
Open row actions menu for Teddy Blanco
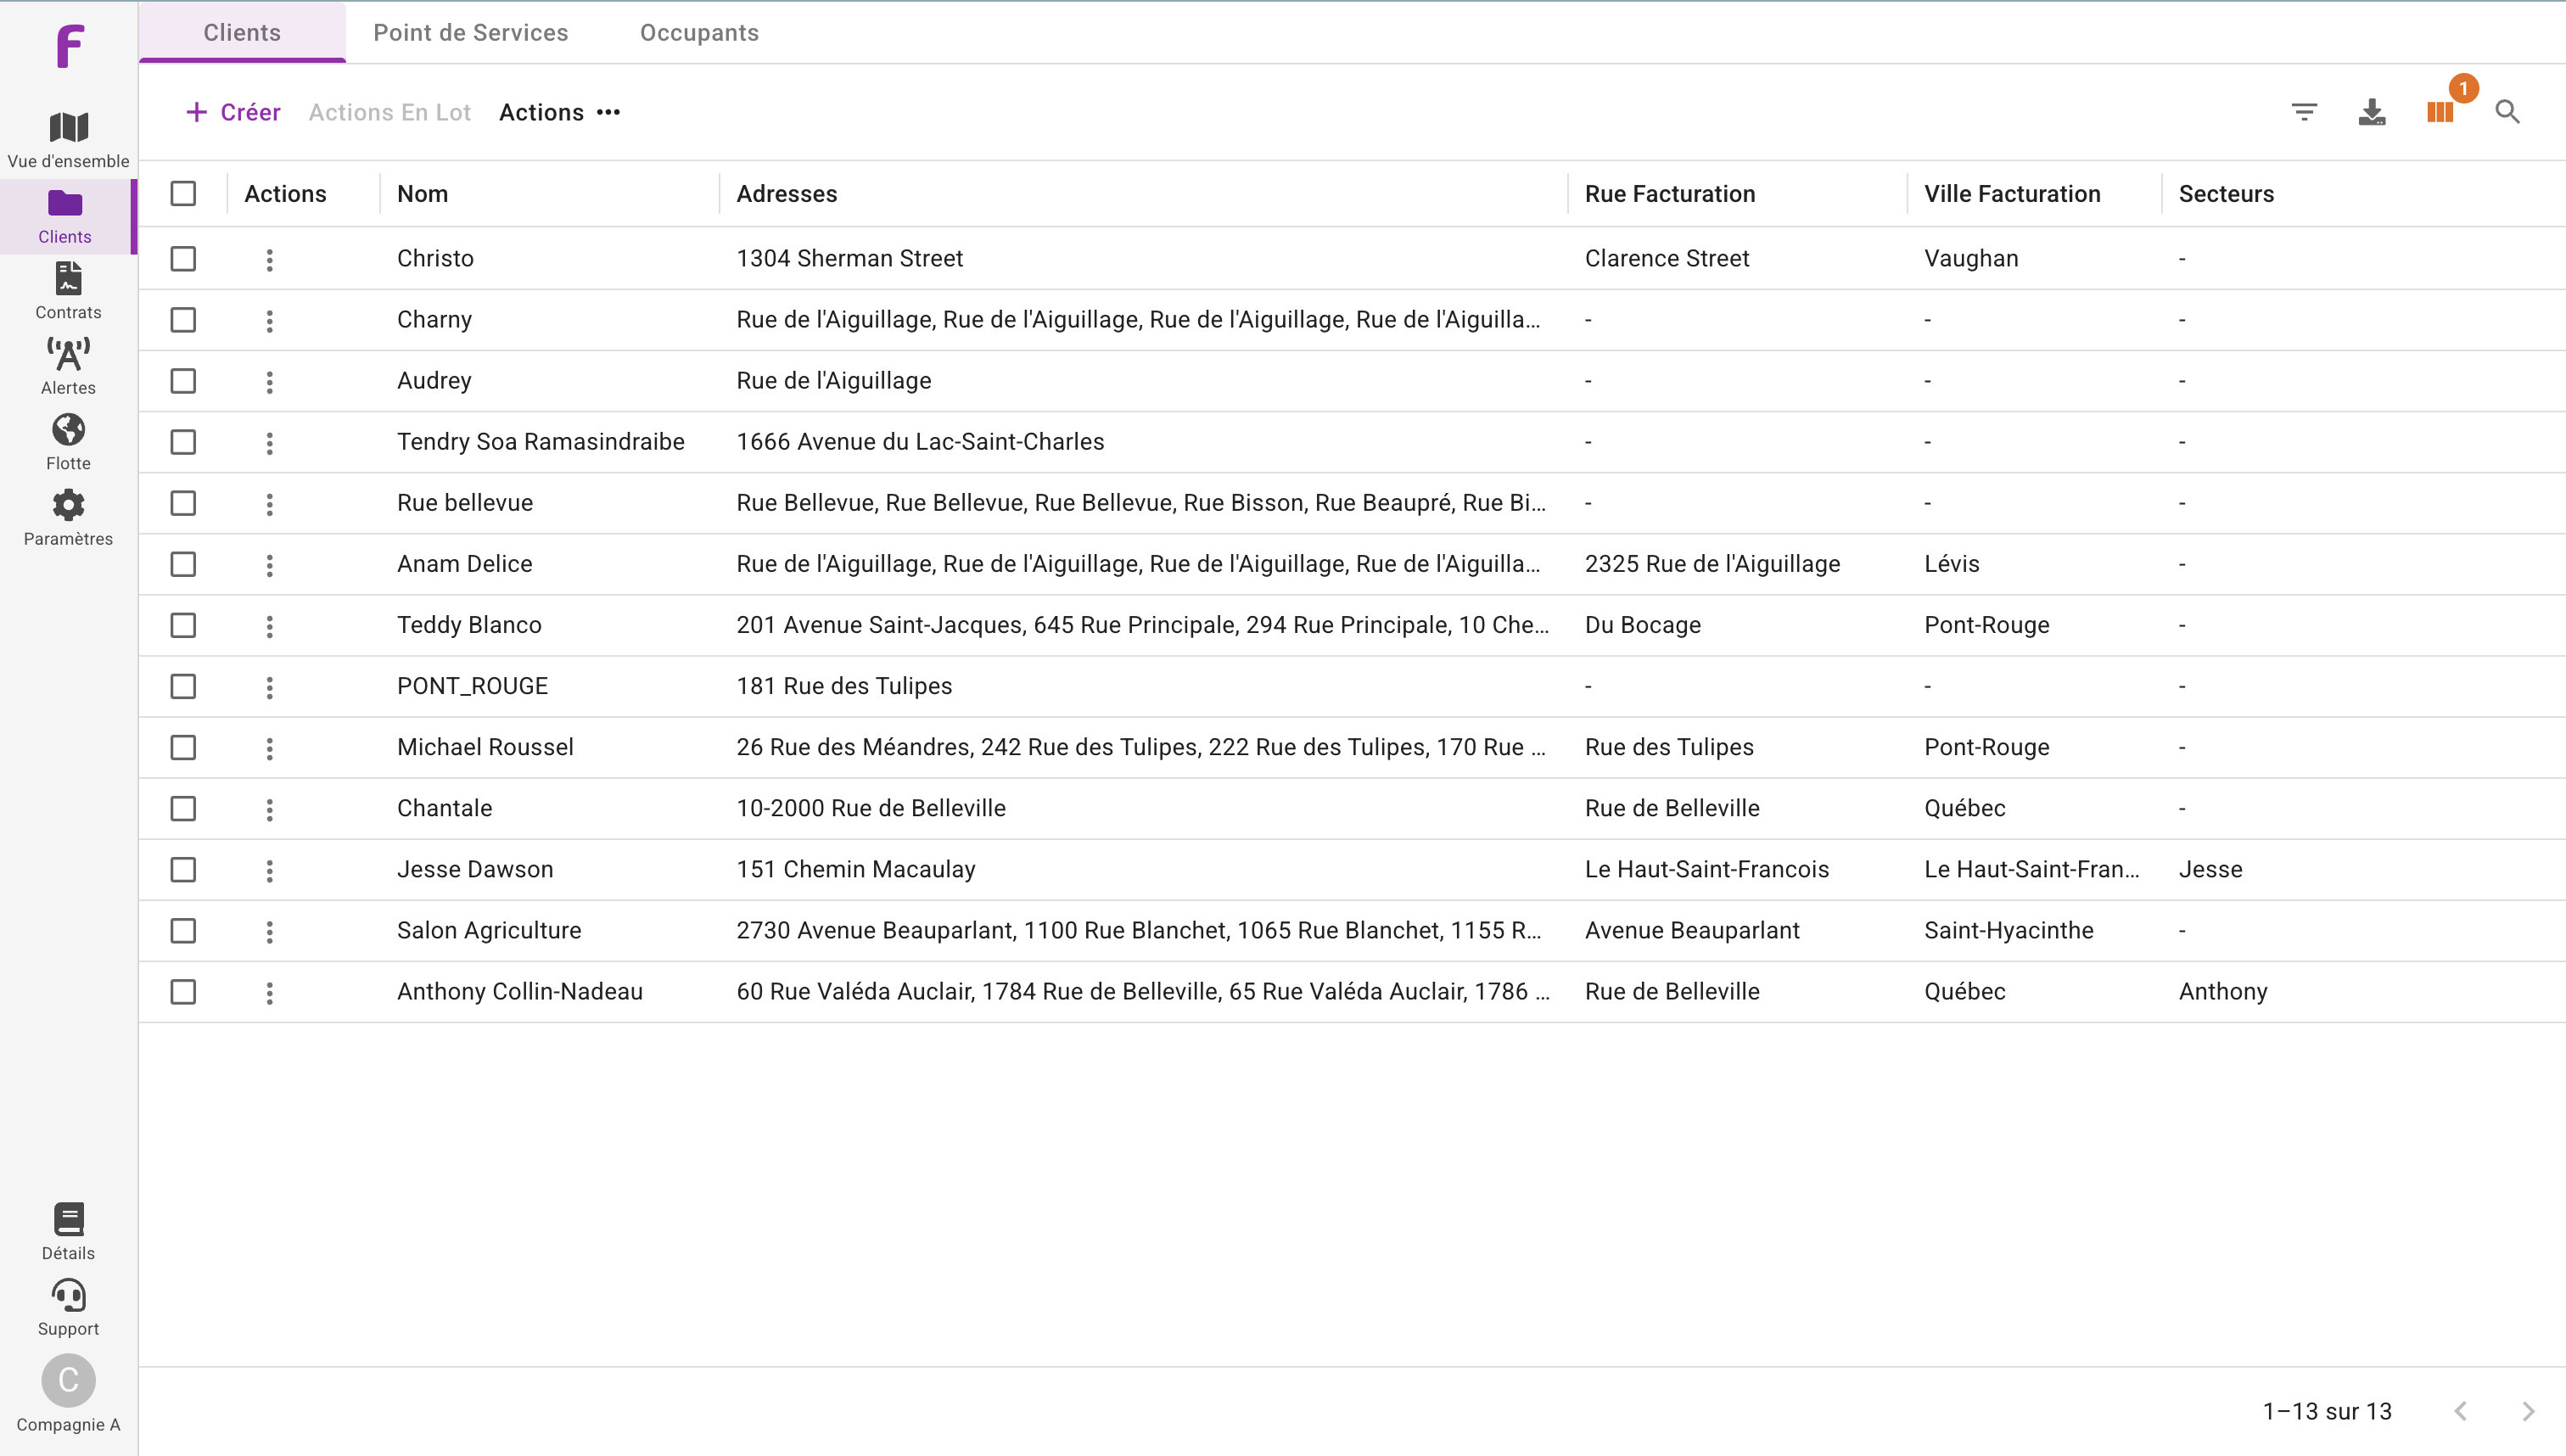coord(269,626)
